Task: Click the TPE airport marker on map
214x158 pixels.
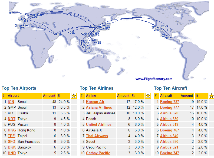Action: pos(93,34)
